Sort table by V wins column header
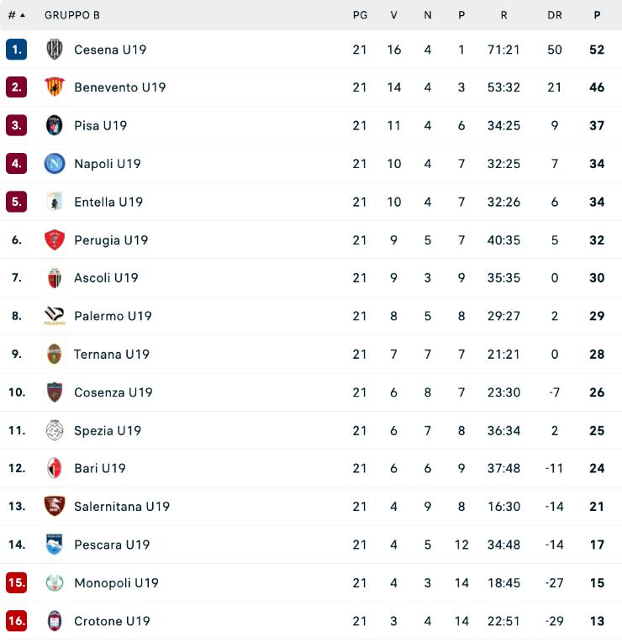This screenshot has width=622, height=642. click(393, 15)
